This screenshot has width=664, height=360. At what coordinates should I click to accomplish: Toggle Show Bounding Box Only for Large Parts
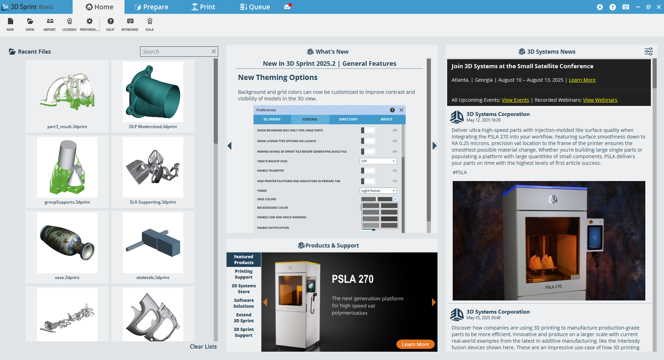[x=368, y=130]
